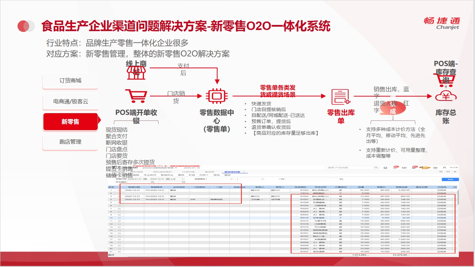Click the 208 store code cell

point(199,199)
